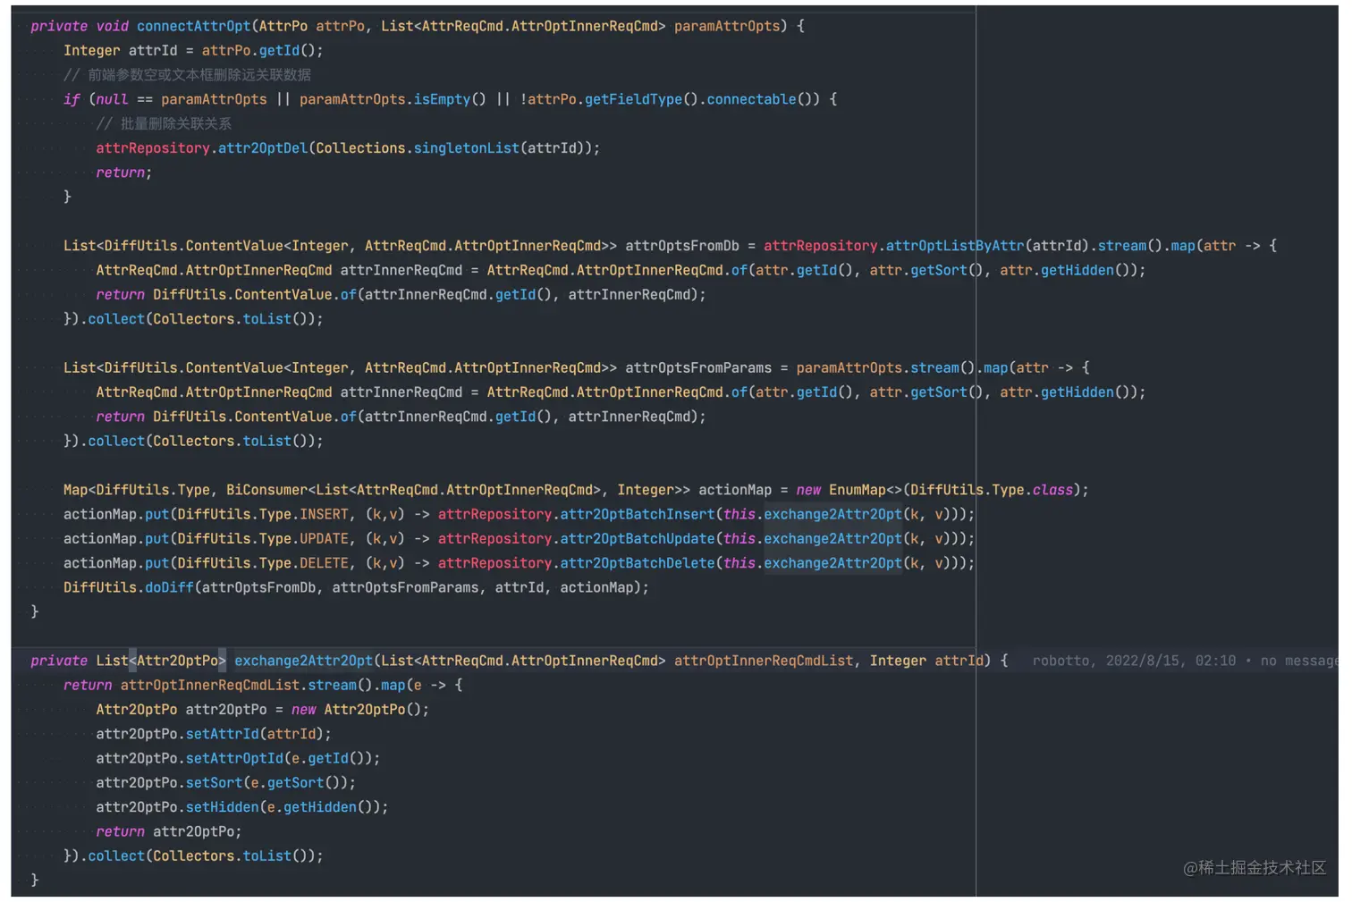Click EnumMap in the actionMap initialization
Viewport: 1352px width, 902px height.
pyautogui.click(x=857, y=490)
